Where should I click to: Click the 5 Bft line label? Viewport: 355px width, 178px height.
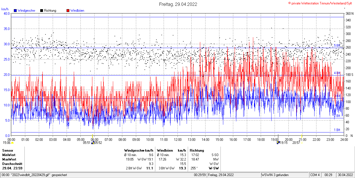pos(337,45)
